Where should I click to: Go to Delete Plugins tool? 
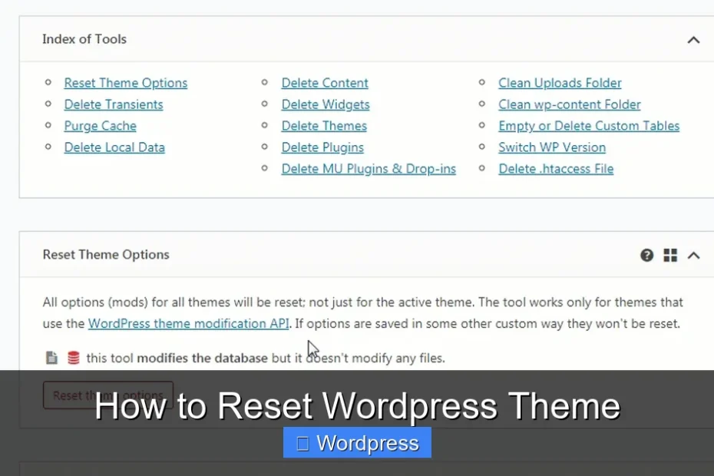coord(322,147)
